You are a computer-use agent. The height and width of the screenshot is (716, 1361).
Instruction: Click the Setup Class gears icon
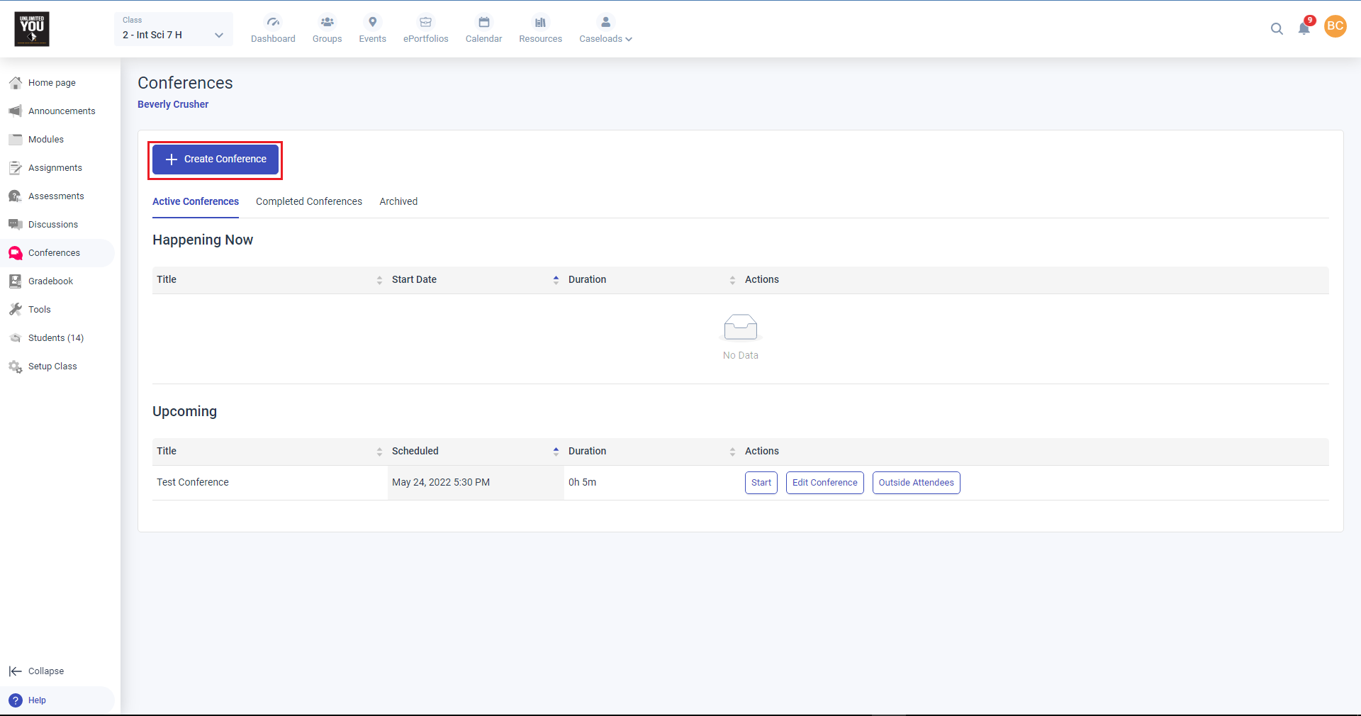point(16,367)
